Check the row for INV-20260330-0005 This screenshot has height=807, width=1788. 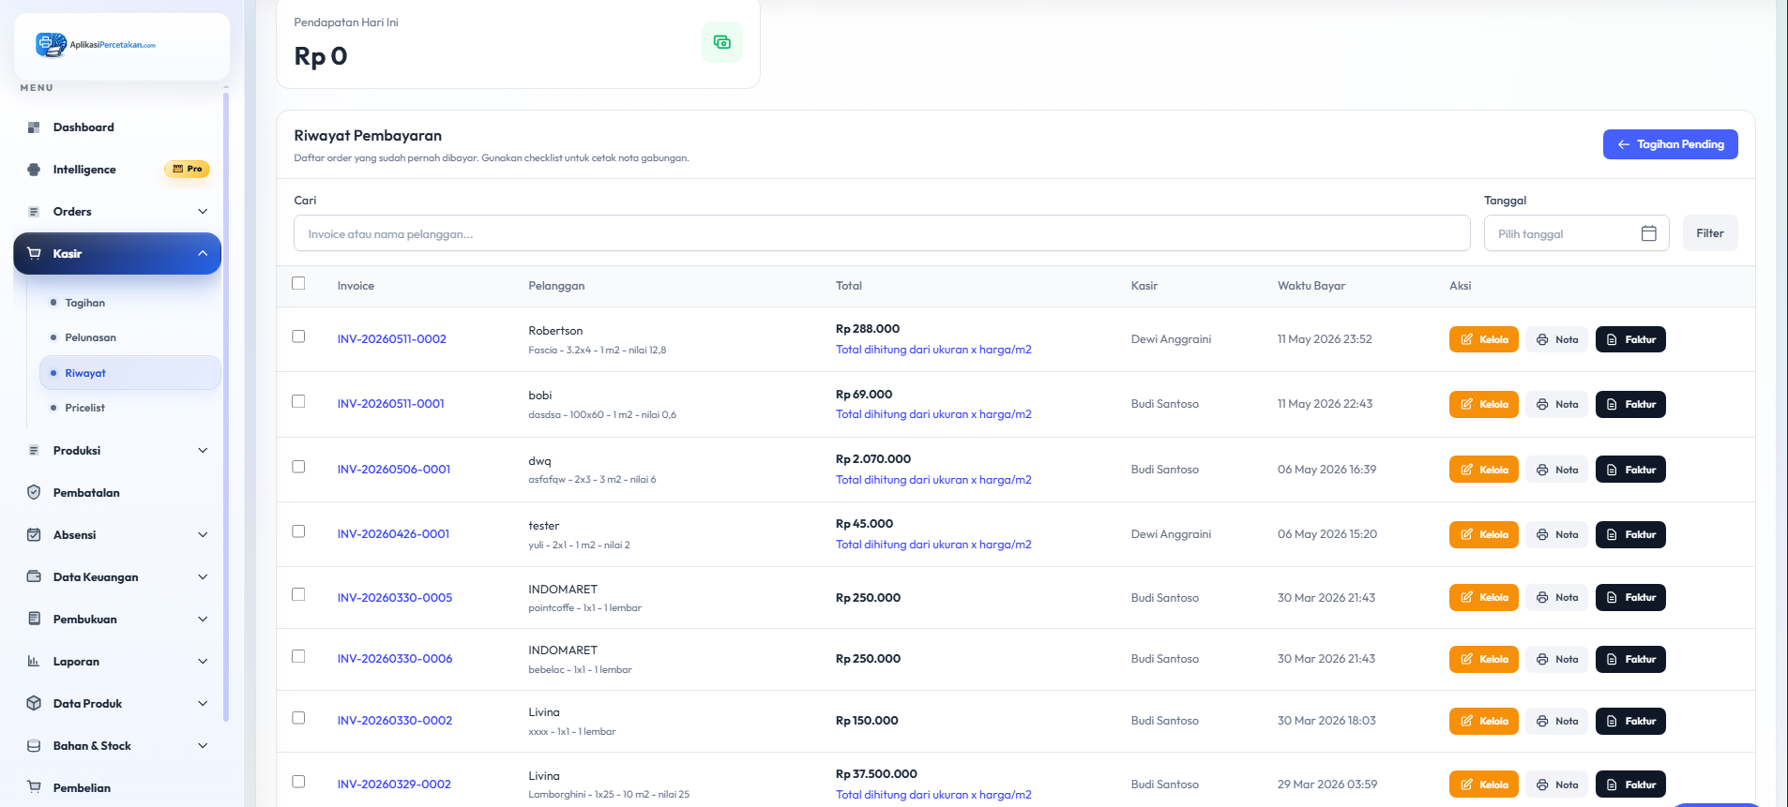pos(298,594)
